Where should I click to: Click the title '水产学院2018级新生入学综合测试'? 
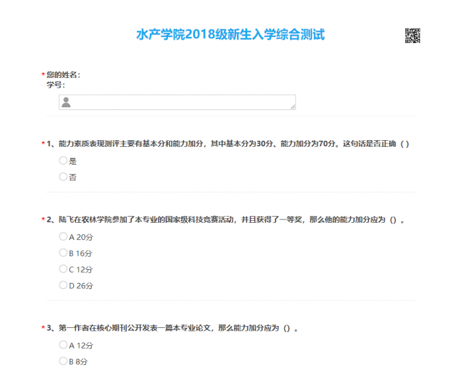coord(230,34)
